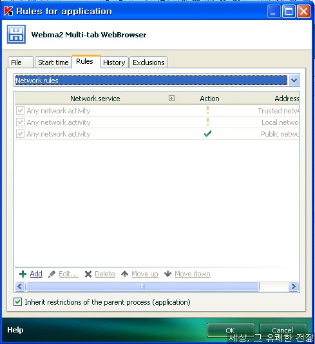Open the Help link at bottom
315x344 pixels.
pos(15,330)
